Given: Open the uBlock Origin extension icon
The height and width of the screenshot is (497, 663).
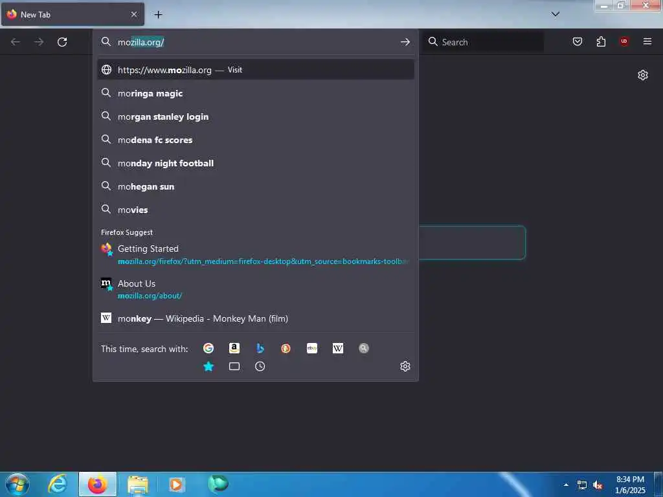Looking at the screenshot, I should [x=624, y=41].
